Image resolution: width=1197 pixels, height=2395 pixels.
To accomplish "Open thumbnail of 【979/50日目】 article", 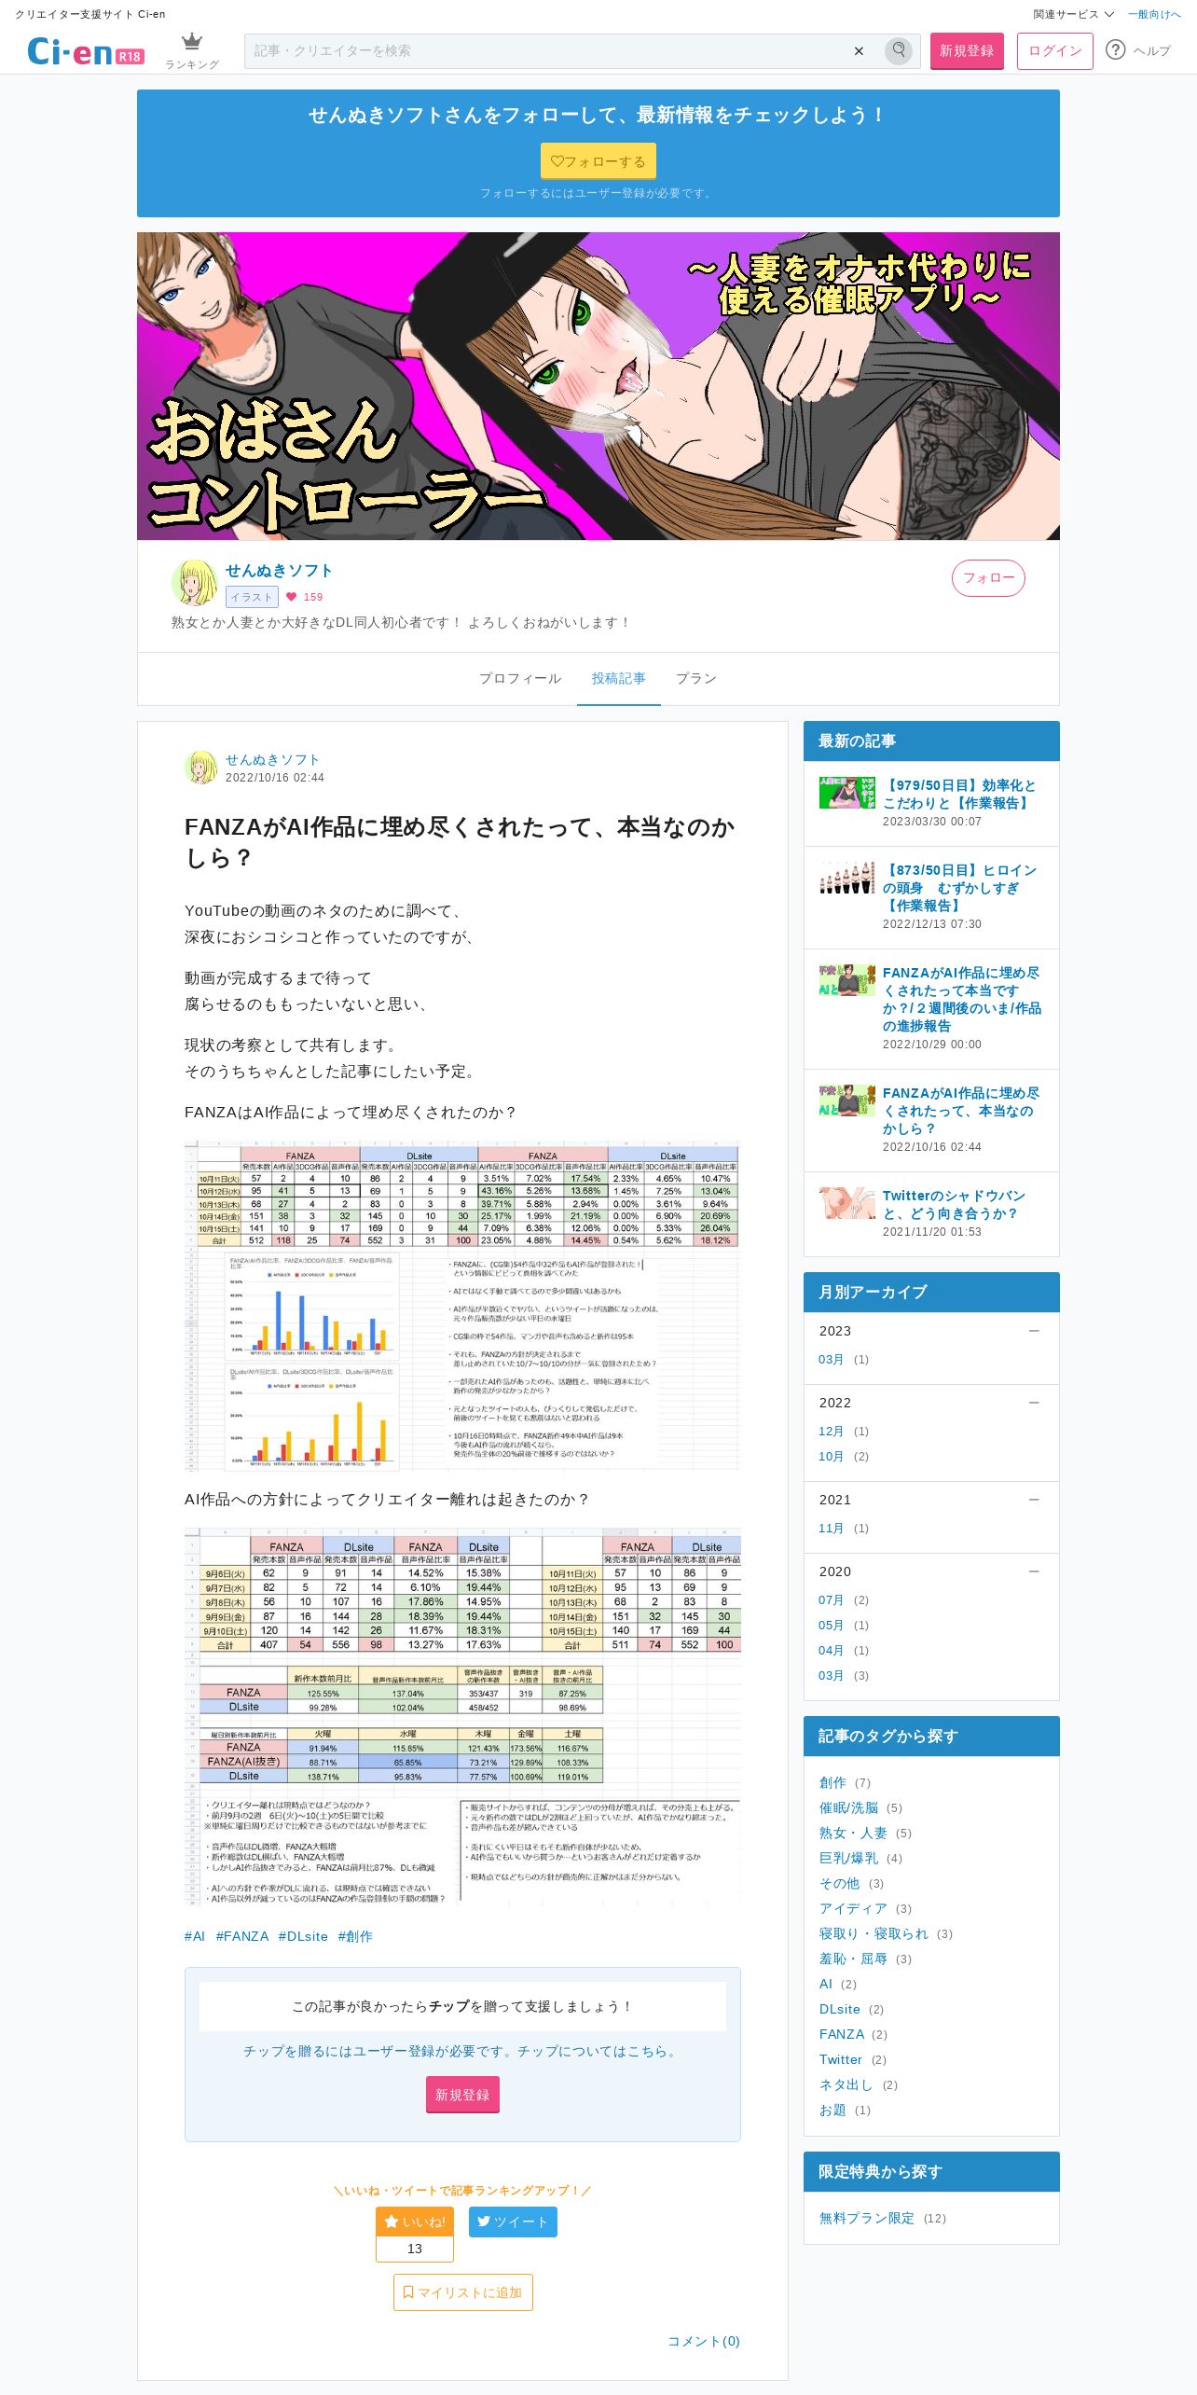I will coord(846,792).
